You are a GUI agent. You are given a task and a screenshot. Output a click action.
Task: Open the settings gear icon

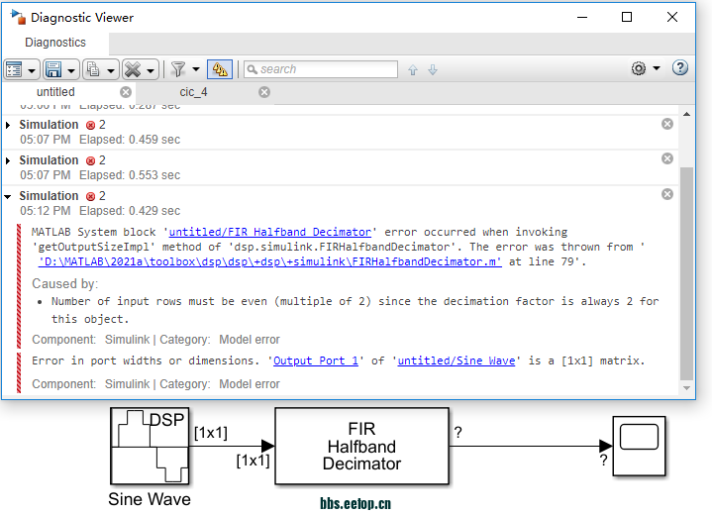(639, 68)
